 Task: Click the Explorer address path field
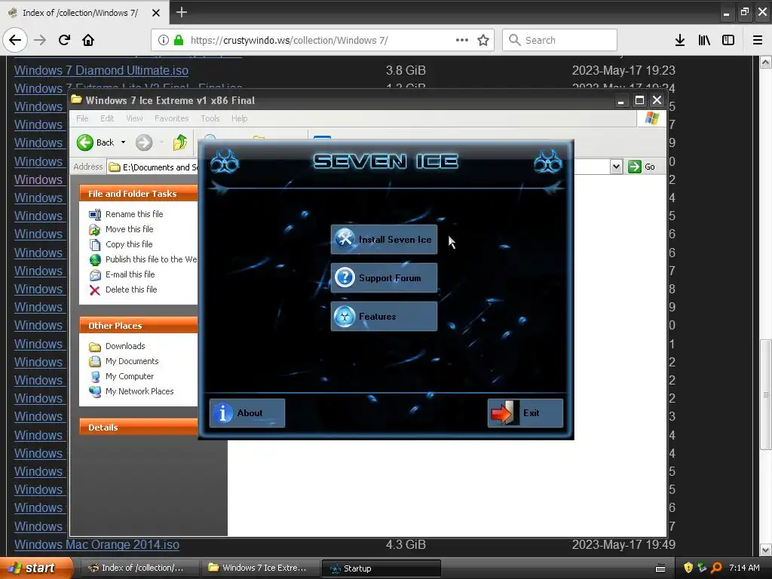tap(152, 167)
